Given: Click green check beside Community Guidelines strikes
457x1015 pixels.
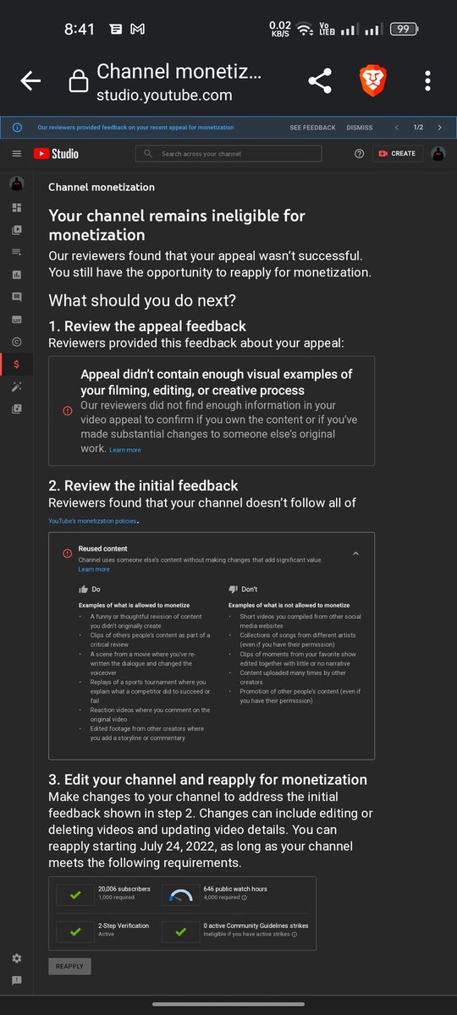Looking at the screenshot, I should point(180,931).
